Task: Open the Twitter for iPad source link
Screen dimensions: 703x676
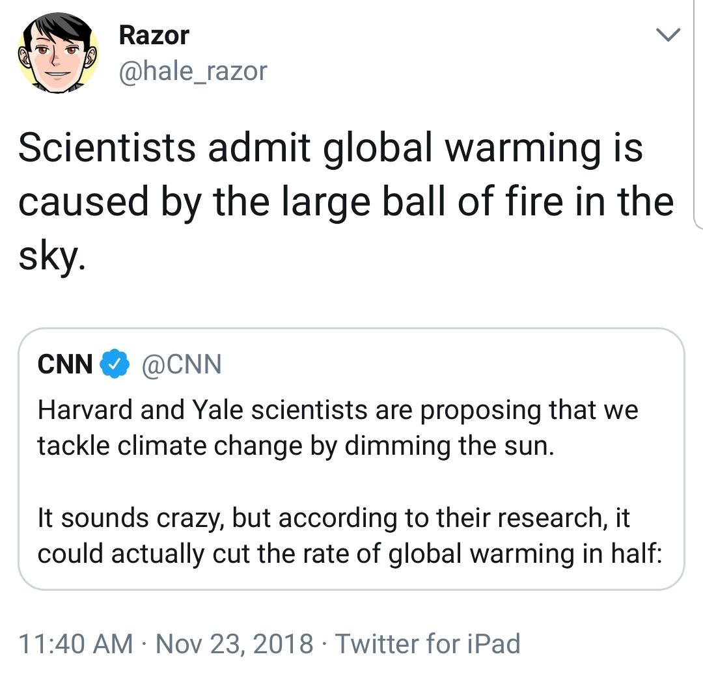Action: (428, 643)
